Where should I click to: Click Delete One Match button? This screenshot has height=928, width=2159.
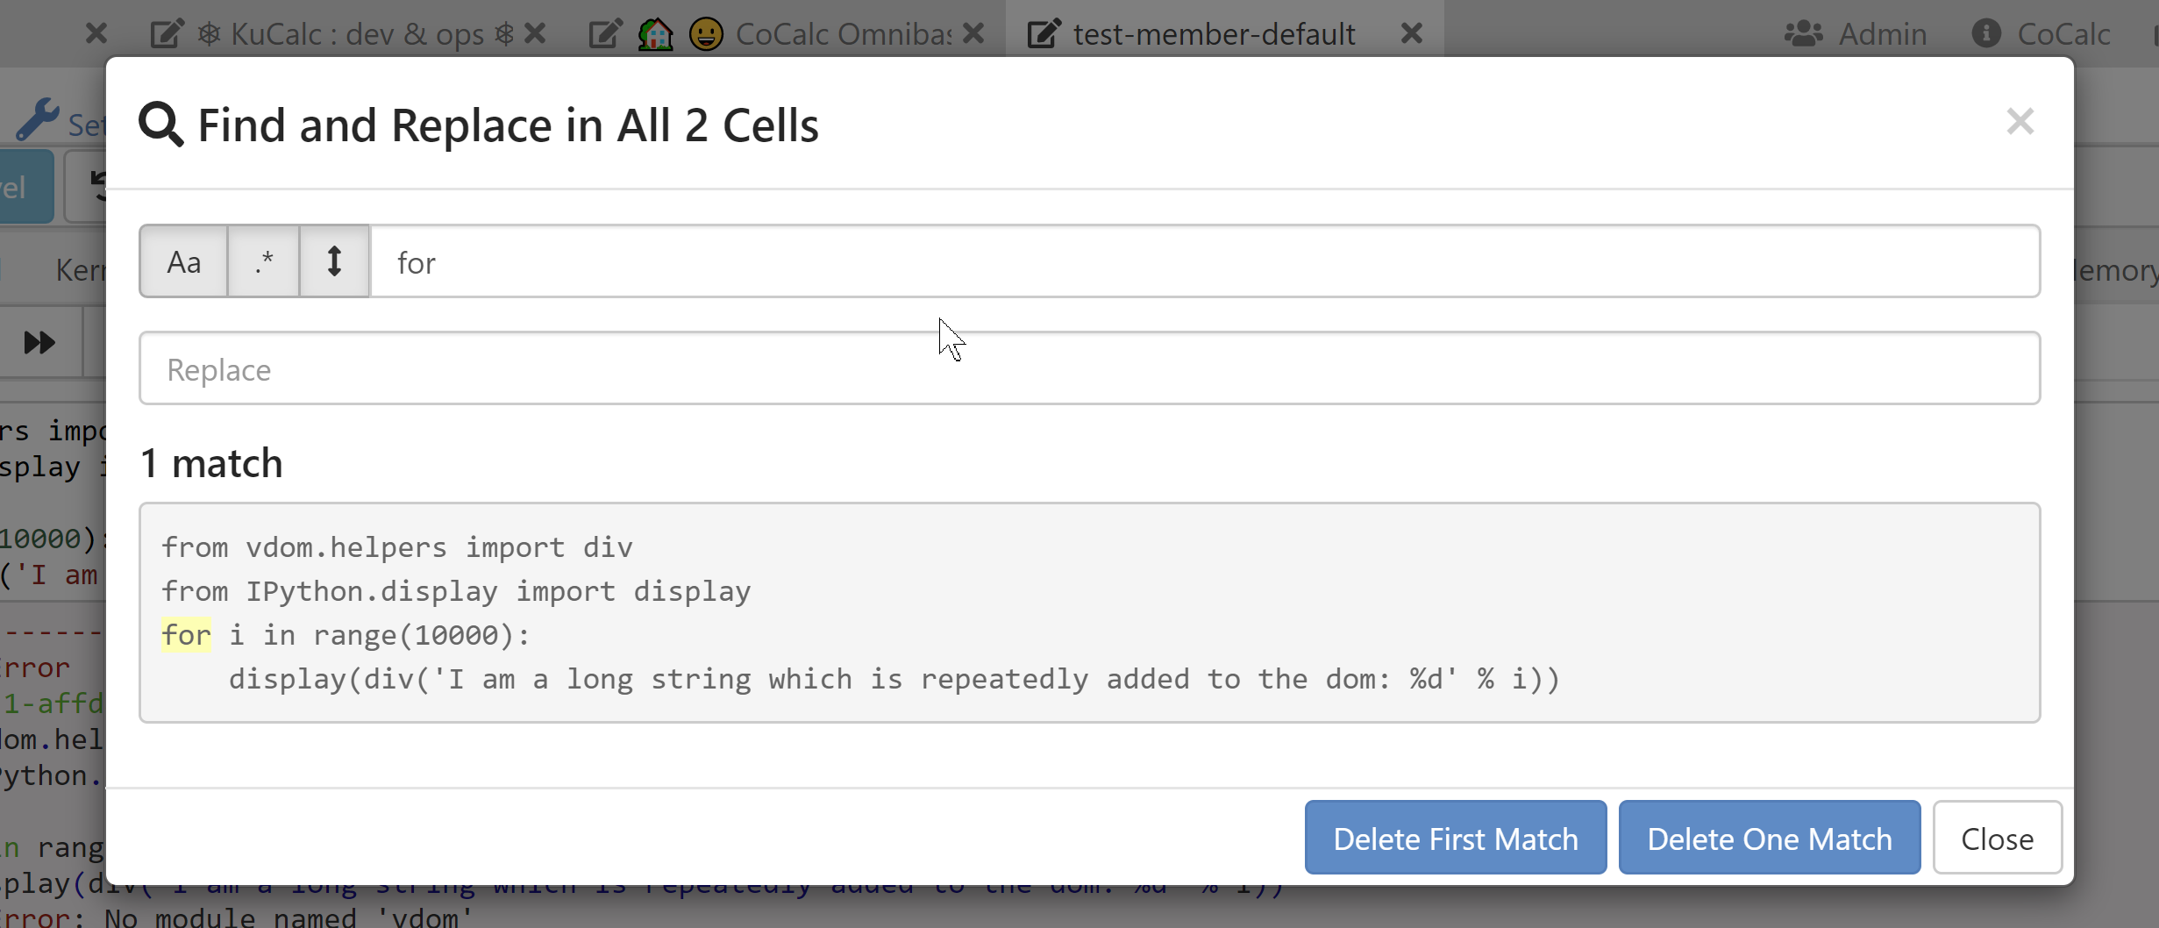pos(1770,838)
